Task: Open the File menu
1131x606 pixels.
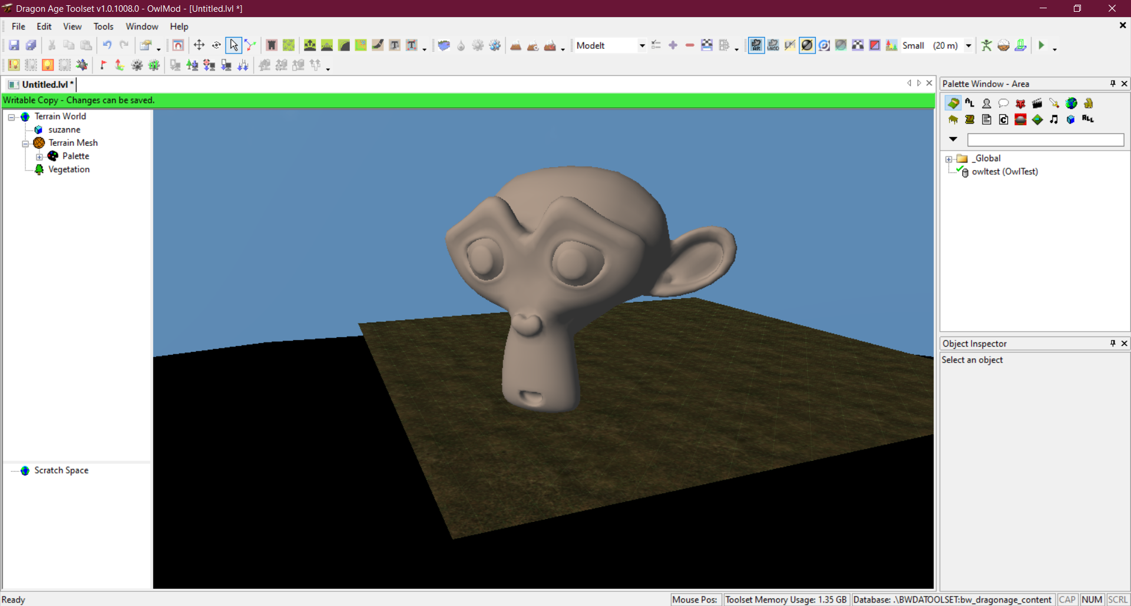Action: click(18, 26)
